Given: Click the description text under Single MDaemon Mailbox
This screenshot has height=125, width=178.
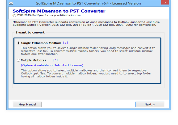Looking at the screenshot, I should click(88, 51).
